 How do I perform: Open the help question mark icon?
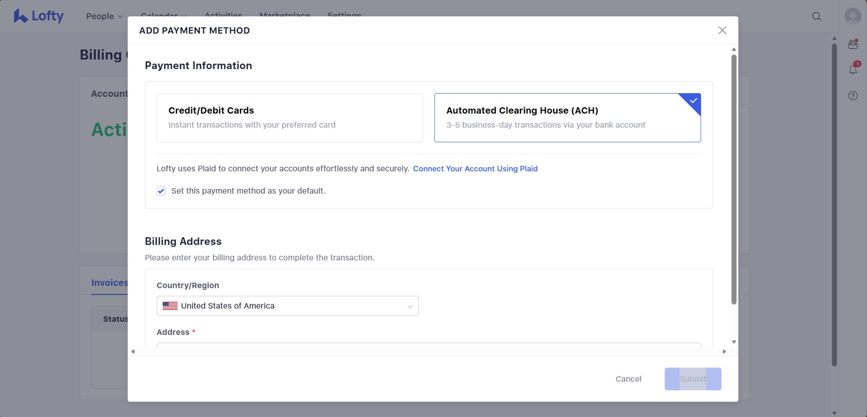point(853,96)
